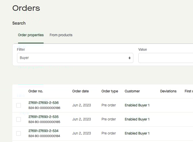The height and width of the screenshot is (142, 193).
Task: Open order 27691-27693-2-536
Action: [43, 103]
